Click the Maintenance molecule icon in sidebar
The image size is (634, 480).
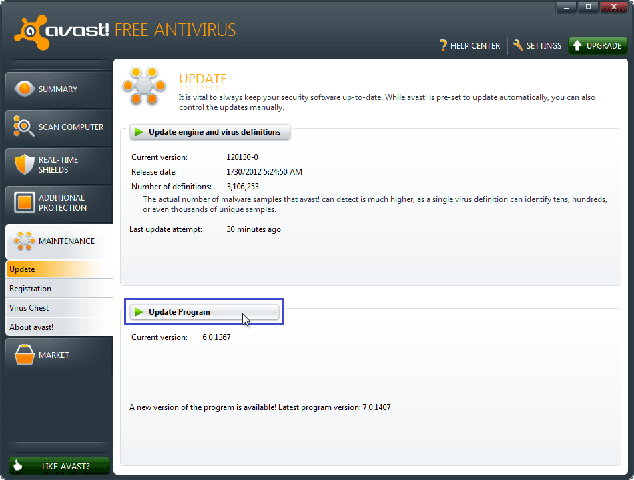[x=24, y=241]
